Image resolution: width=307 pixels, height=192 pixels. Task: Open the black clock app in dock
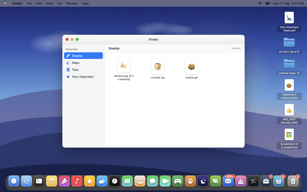click(115, 181)
